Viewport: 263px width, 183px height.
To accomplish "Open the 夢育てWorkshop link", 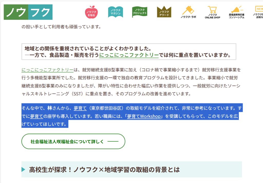I will [144, 116].
